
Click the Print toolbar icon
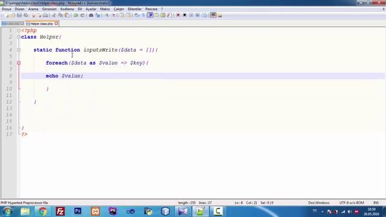coord(45,15)
